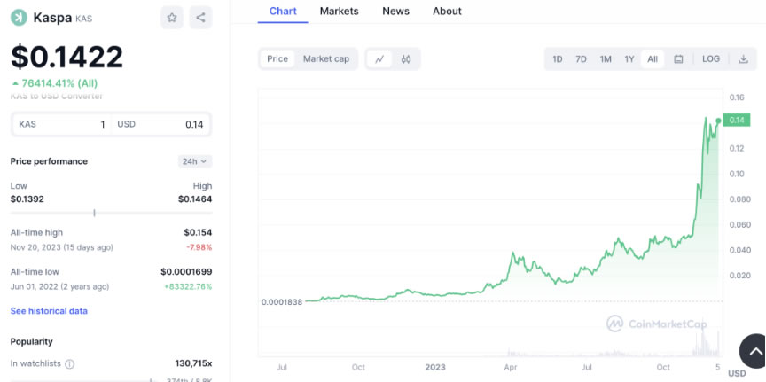Open the calendar date range icon
Viewport: 766px width, 382px height.
(678, 59)
